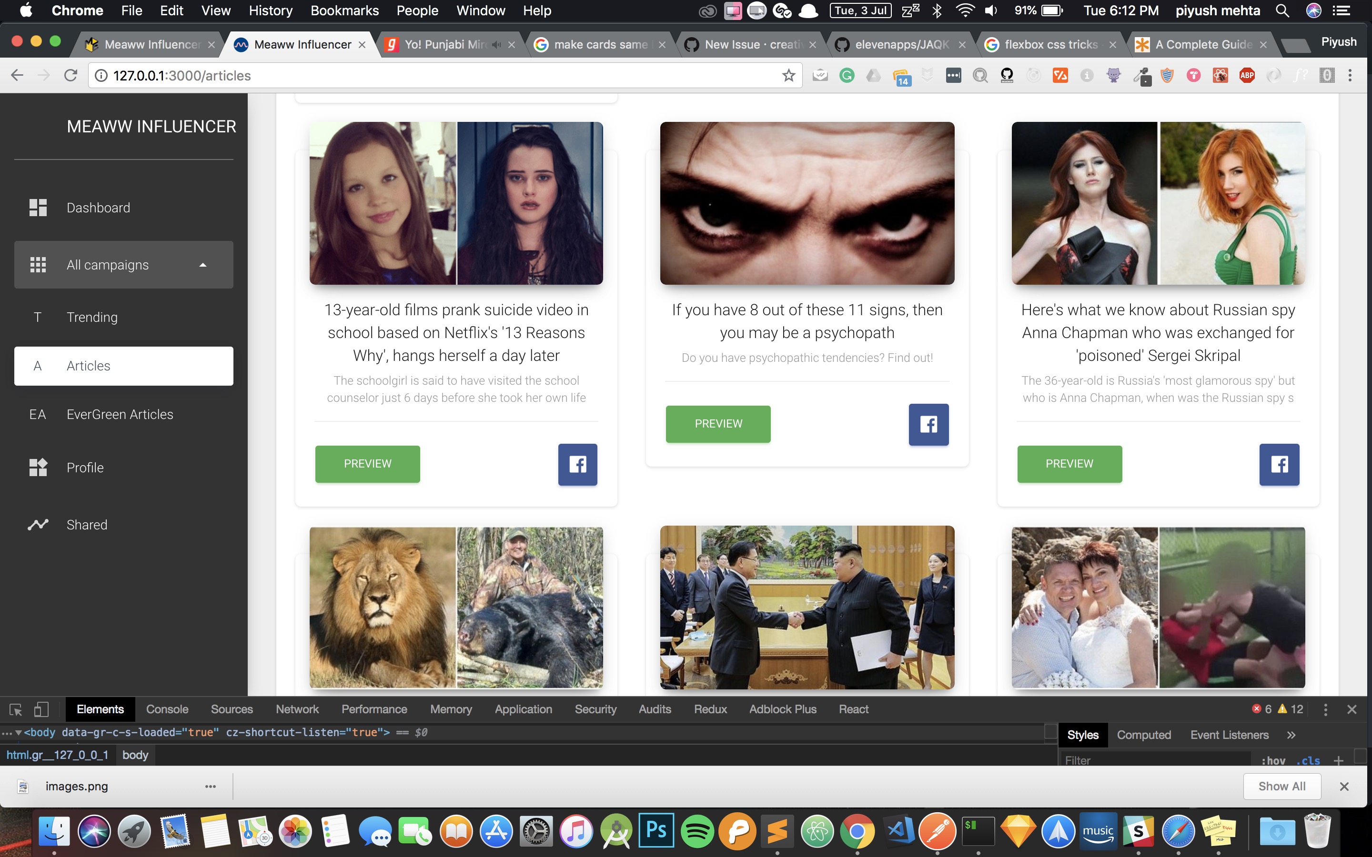This screenshot has width=1372, height=857.
Task: Toggle device toolbar in DevTools
Action: pyautogui.click(x=41, y=709)
